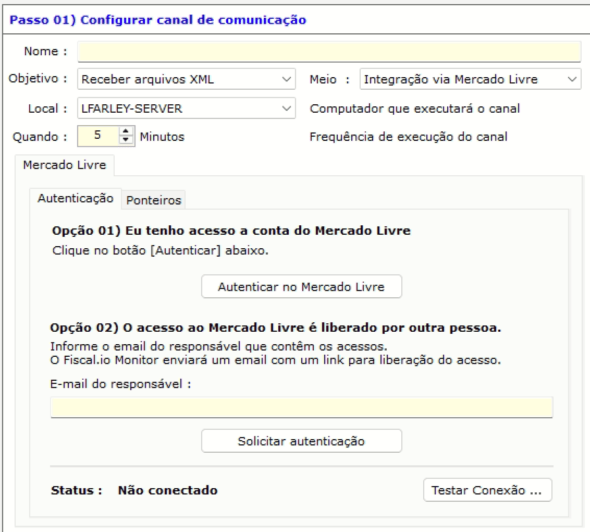Click the 'Objetivo :' label
The image size is (590, 532).
click(x=38, y=79)
